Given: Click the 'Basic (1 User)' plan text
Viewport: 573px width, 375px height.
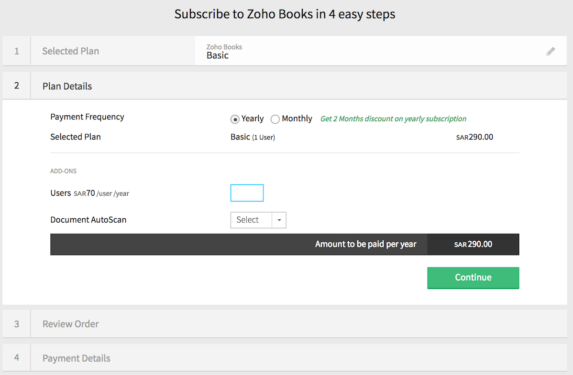Looking at the screenshot, I should [x=253, y=137].
